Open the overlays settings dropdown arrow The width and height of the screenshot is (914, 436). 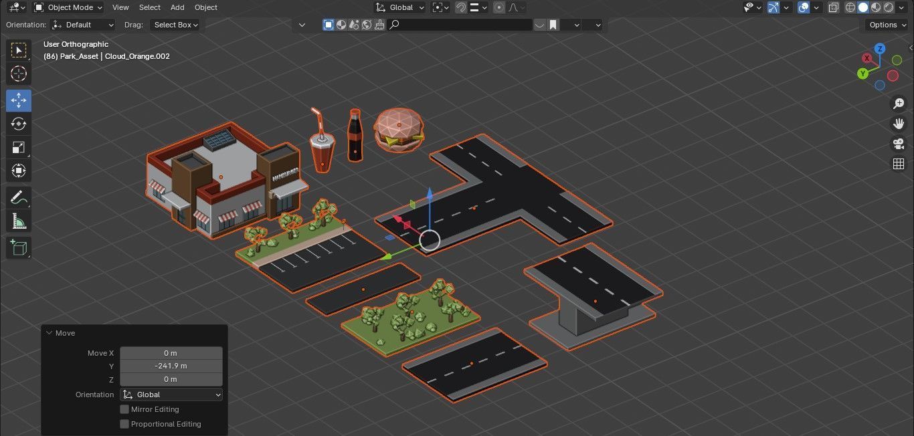pos(816,7)
